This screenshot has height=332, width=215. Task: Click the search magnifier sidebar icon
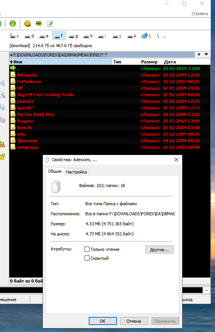click(2, 83)
